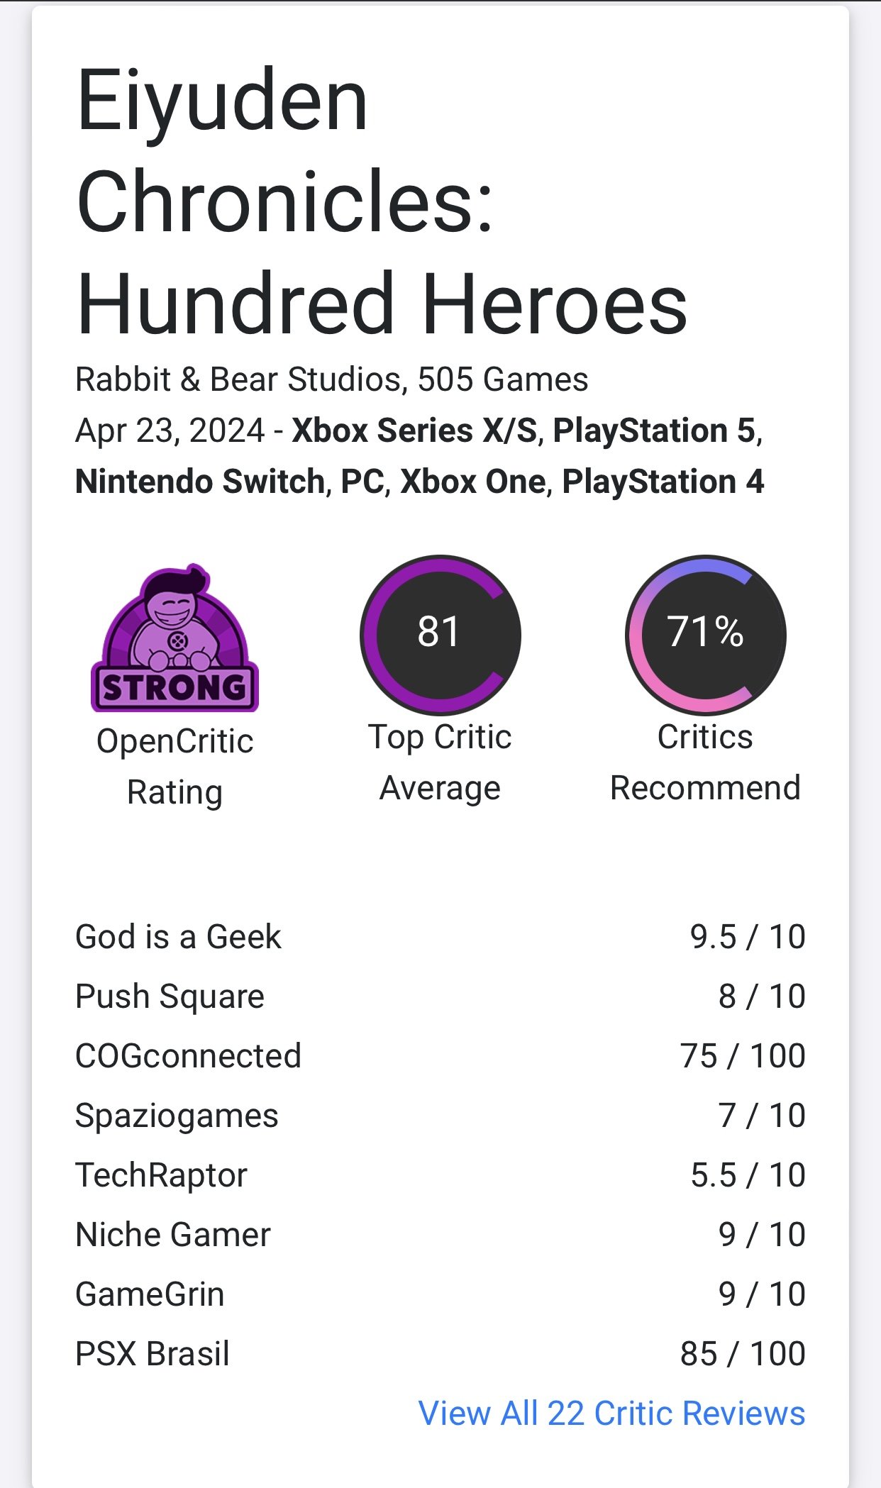Select the PC platform link
This screenshot has height=1488, width=881.
363,482
